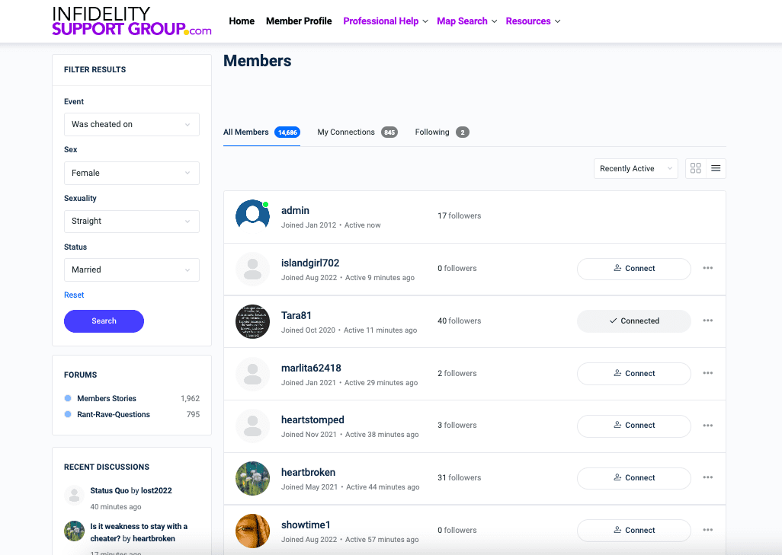Click the 1,962 Members Stories count
The image size is (782, 555).
click(x=190, y=399)
